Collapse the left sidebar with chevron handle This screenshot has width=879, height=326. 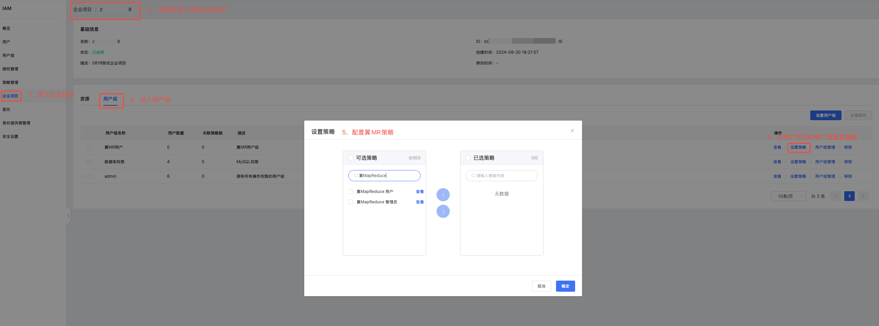68,216
